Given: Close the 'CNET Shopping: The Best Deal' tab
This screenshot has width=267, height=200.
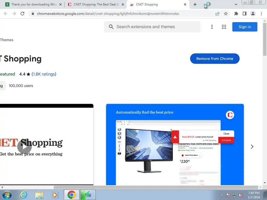Looking at the screenshot, I should tap(123, 4).
